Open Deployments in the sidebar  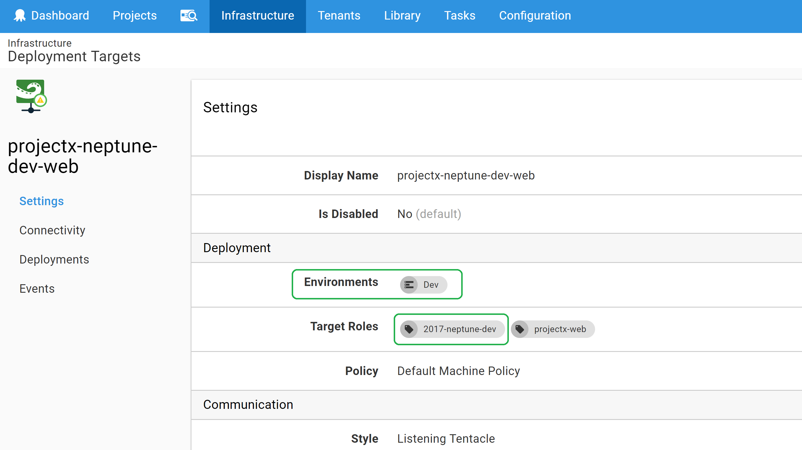pyautogui.click(x=54, y=259)
